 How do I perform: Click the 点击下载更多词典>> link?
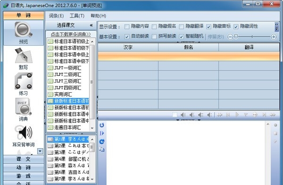tap(71, 34)
